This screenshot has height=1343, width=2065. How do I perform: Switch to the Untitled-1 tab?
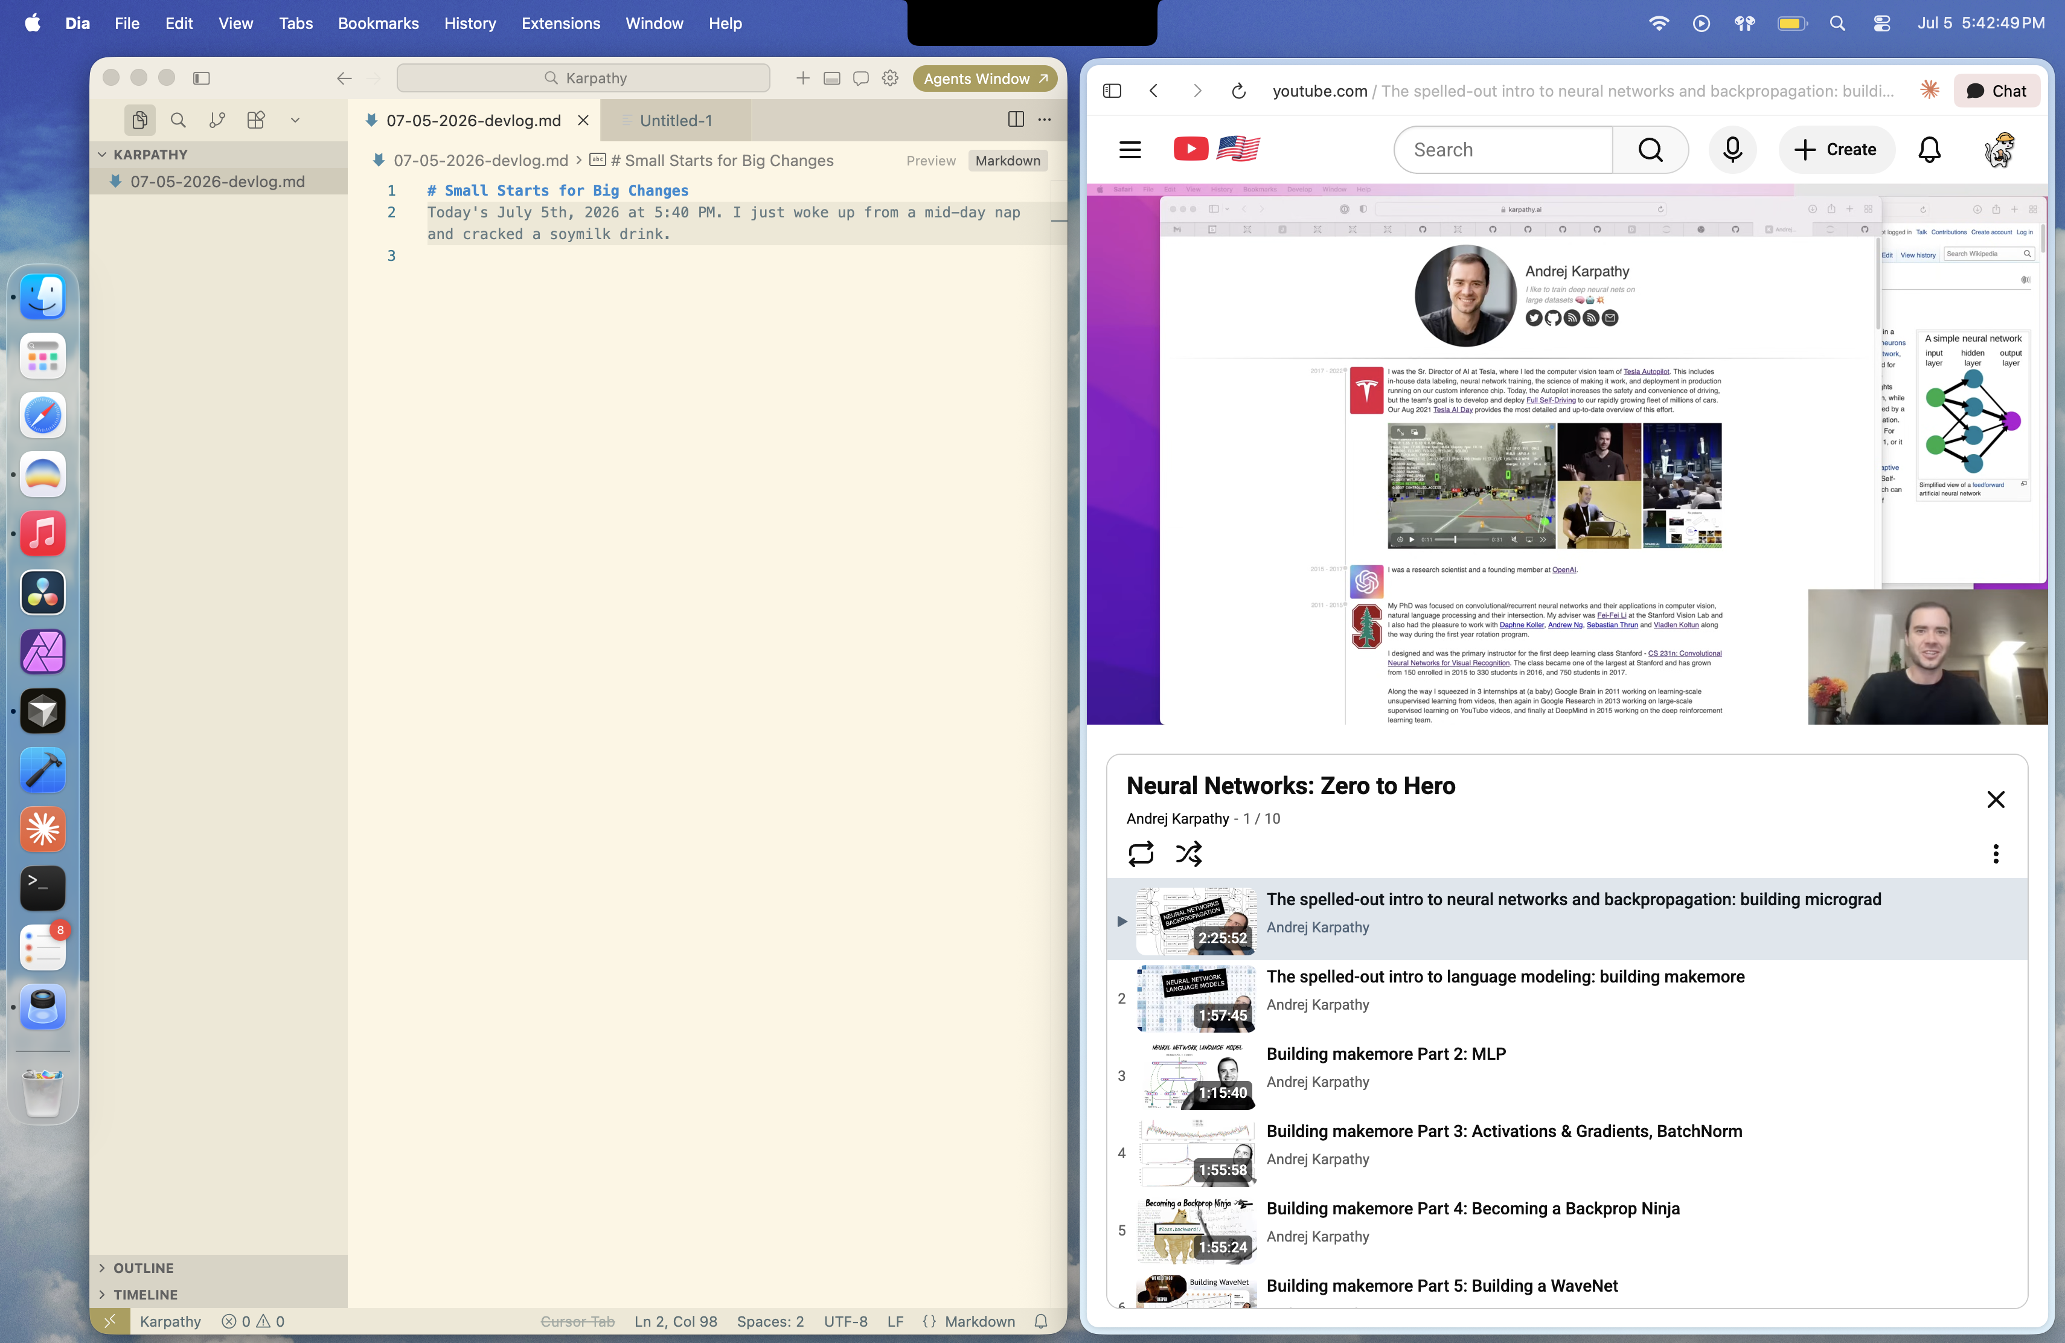tap(675, 121)
